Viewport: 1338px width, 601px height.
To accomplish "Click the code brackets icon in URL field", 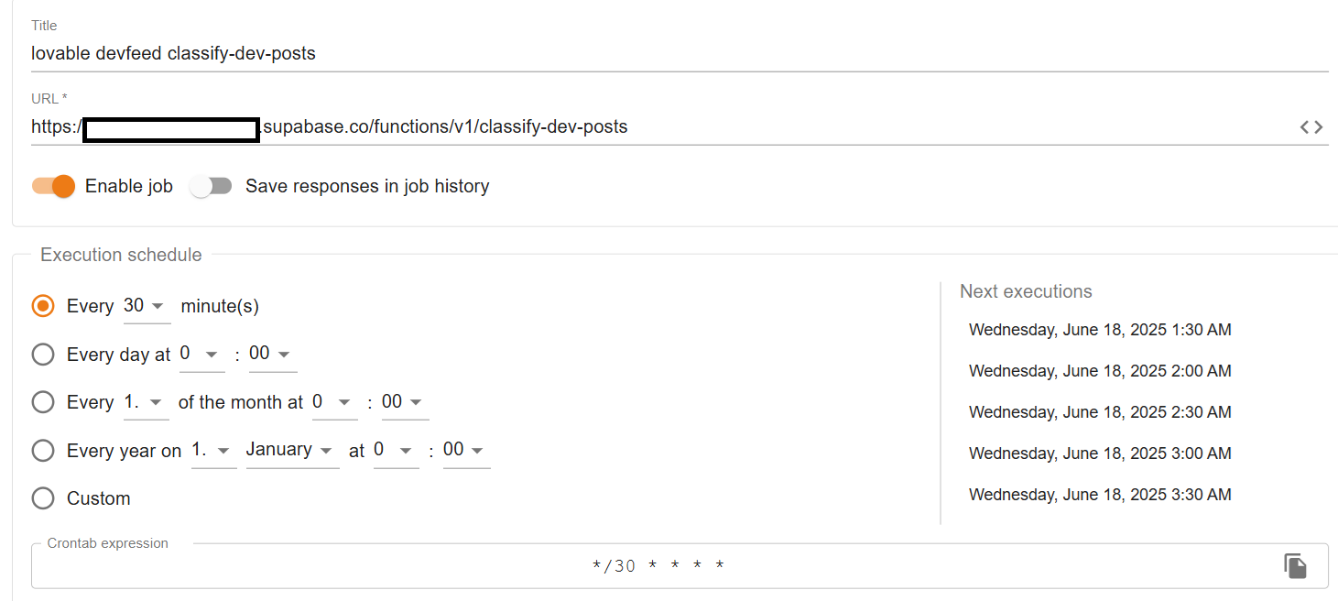I will pos(1311,127).
